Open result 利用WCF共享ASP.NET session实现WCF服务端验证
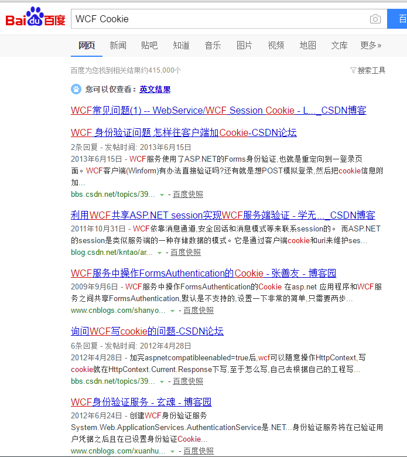The width and height of the screenshot is (407, 457). point(223,215)
